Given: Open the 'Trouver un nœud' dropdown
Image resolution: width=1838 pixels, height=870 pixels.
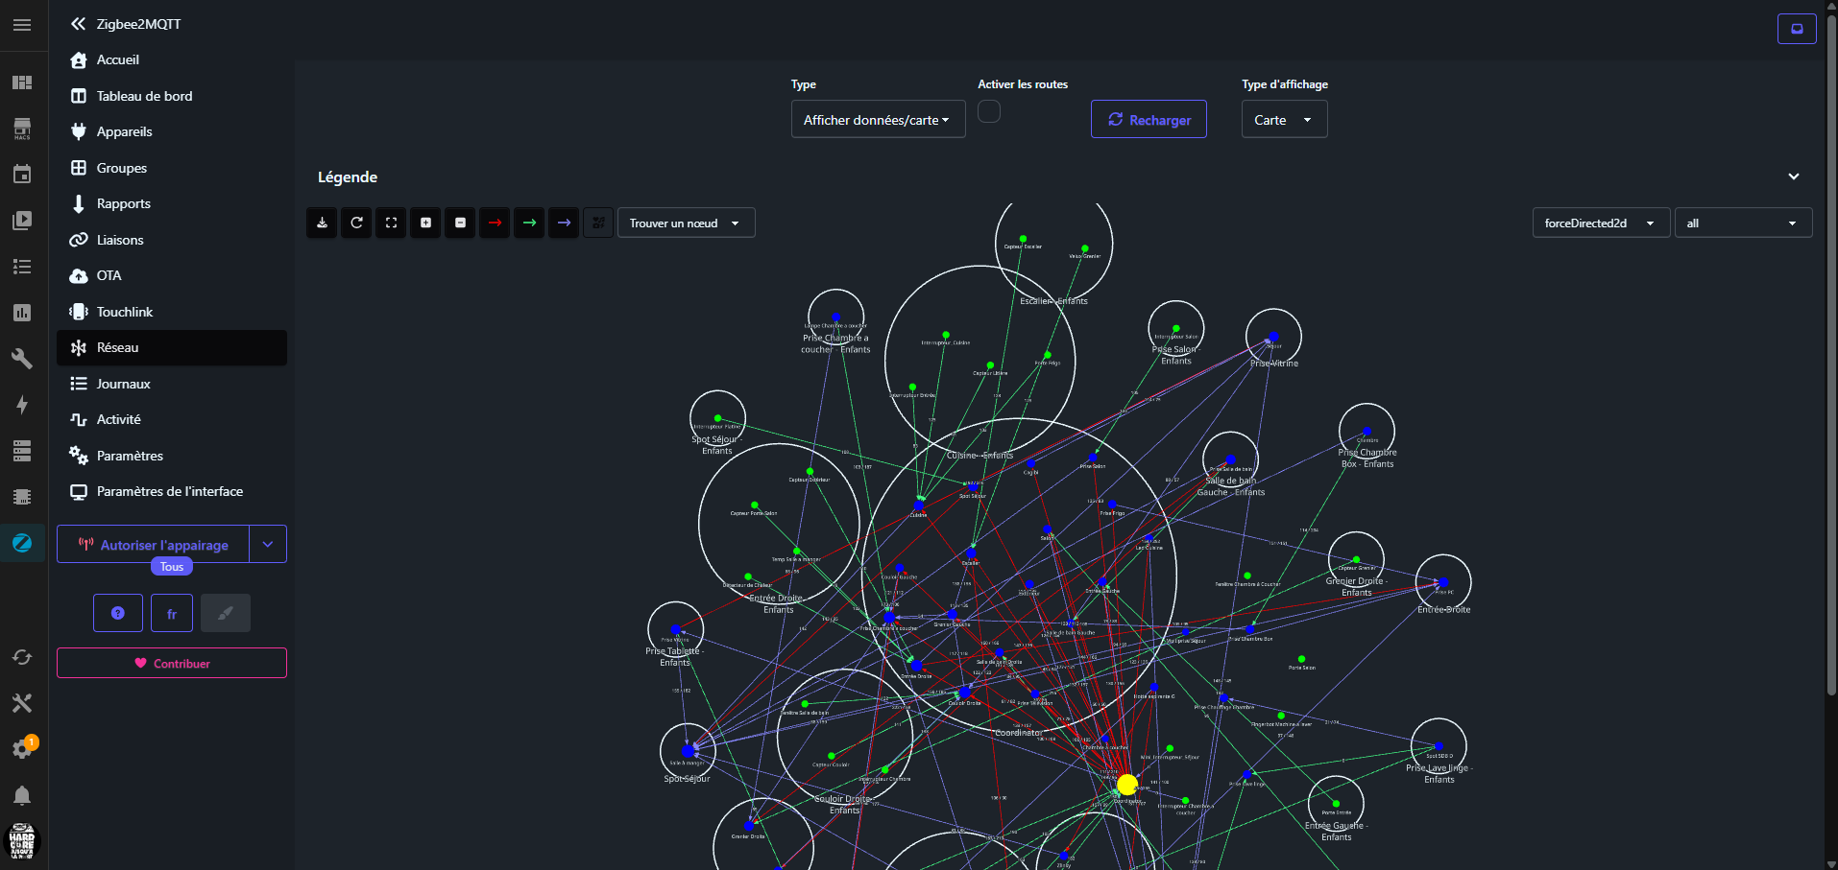Looking at the screenshot, I should point(686,223).
